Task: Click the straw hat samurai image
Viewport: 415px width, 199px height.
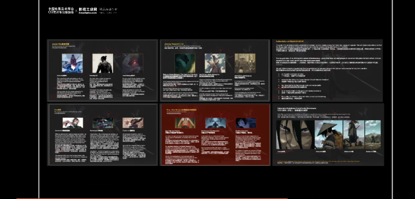Action: coord(329,134)
